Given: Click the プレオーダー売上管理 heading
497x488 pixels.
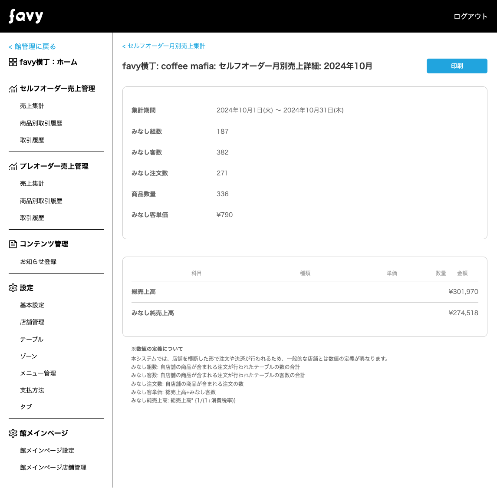Looking at the screenshot, I should click(54, 166).
